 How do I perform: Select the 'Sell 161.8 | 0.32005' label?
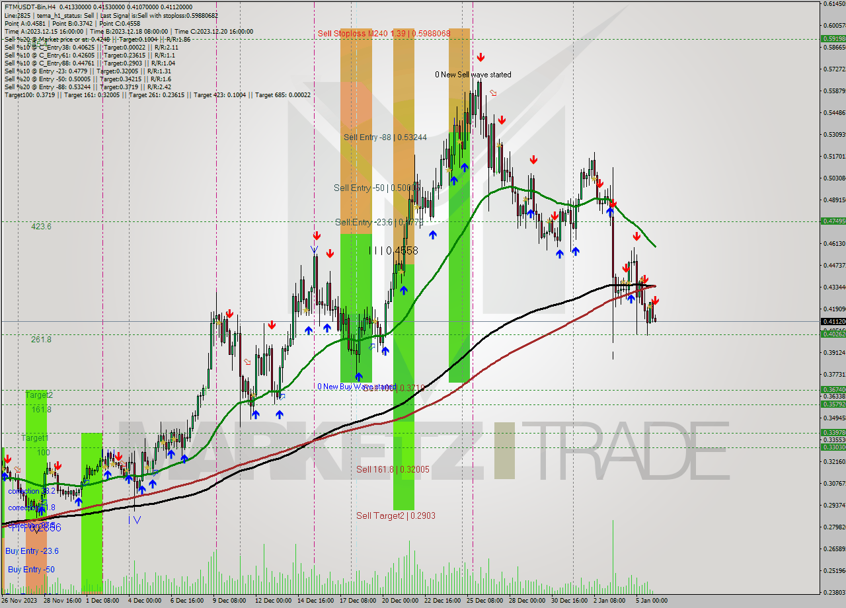pos(393,469)
